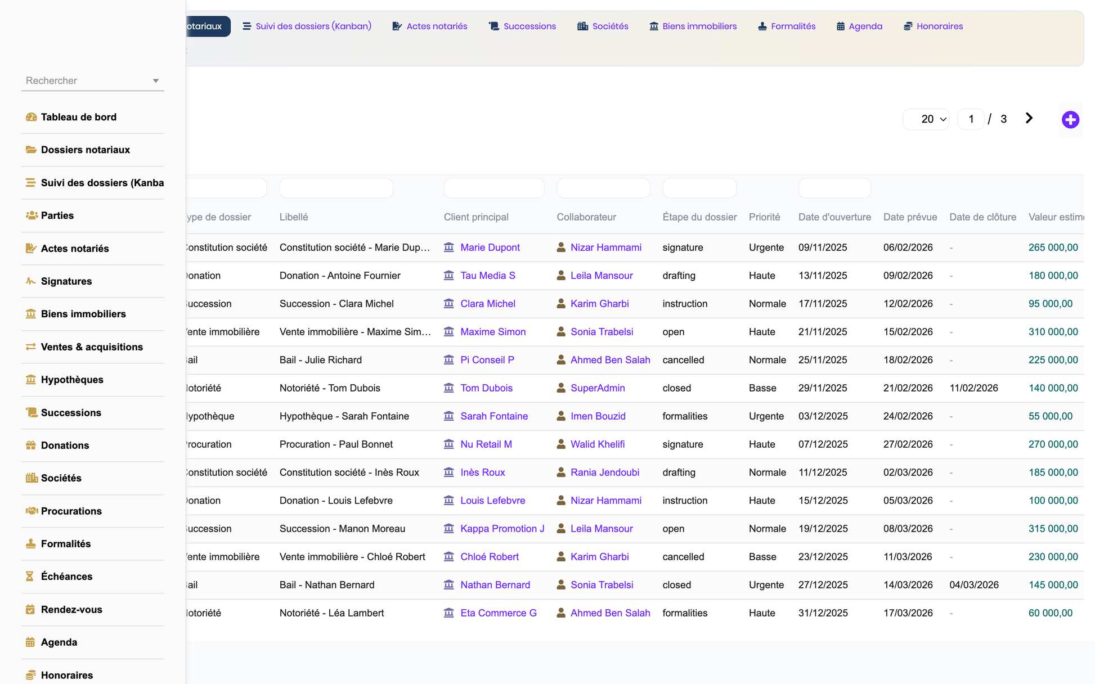
Task: Switch to the Actes notariés tab
Action: coord(430,26)
